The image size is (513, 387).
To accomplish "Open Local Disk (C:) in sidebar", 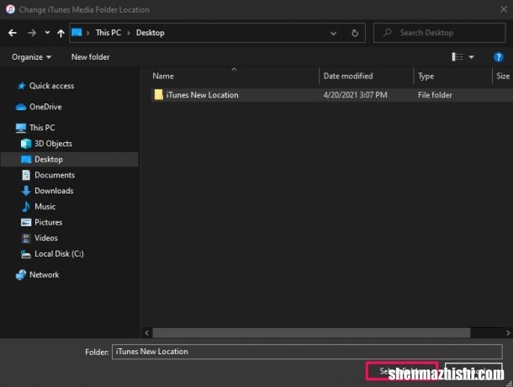I will 52,254.
